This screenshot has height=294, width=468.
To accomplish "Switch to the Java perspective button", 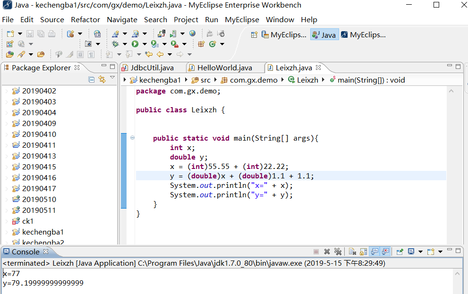I will 324,35.
